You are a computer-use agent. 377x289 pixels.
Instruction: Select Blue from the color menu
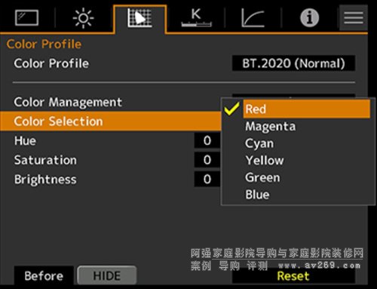(257, 195)
